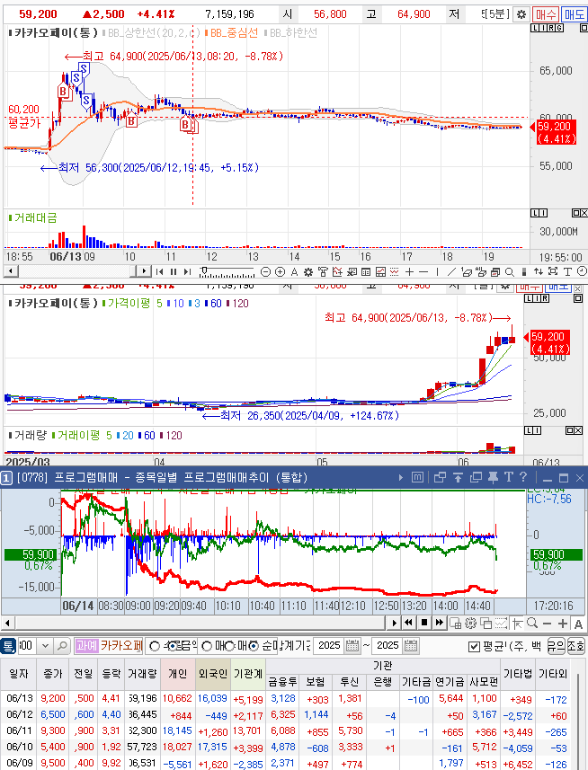Image resolution: width=588 pixels, height=770 pixels.
Task: Open the end date calendar picker
Action: (411, 646)
